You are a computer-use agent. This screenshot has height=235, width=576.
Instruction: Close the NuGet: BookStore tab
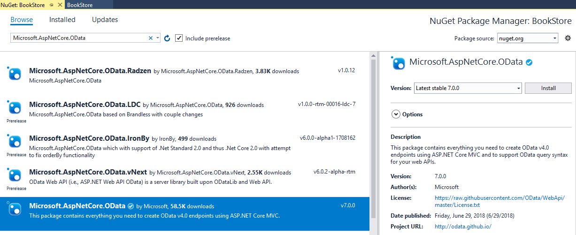(59, 5)
